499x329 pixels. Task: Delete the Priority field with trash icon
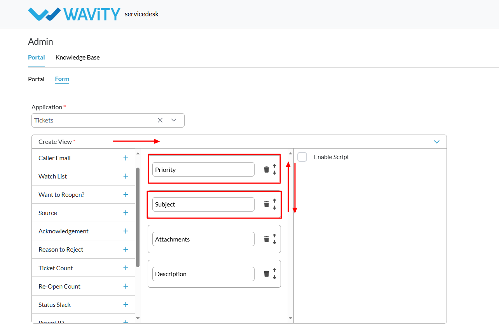point(266,170)
